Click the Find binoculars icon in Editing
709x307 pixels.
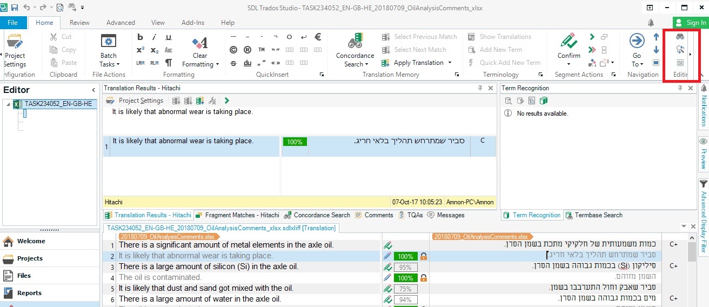(680, 37)
